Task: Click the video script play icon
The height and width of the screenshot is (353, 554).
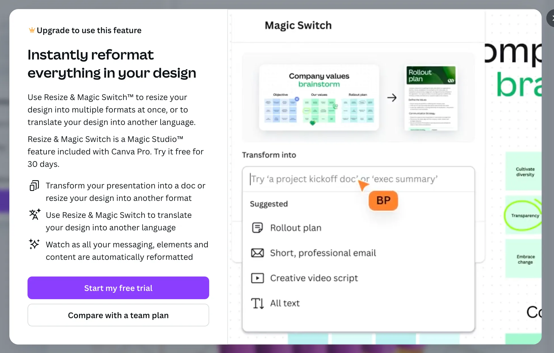Action: click(x=257, y=278)
